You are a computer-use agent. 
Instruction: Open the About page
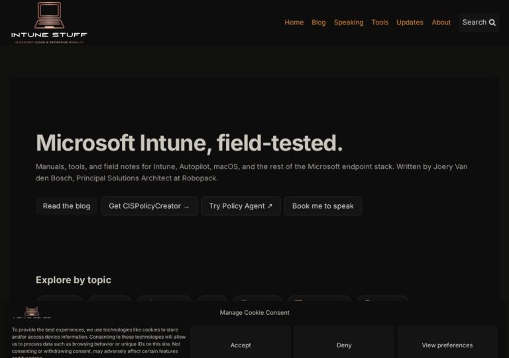click(x=441, y=23)
